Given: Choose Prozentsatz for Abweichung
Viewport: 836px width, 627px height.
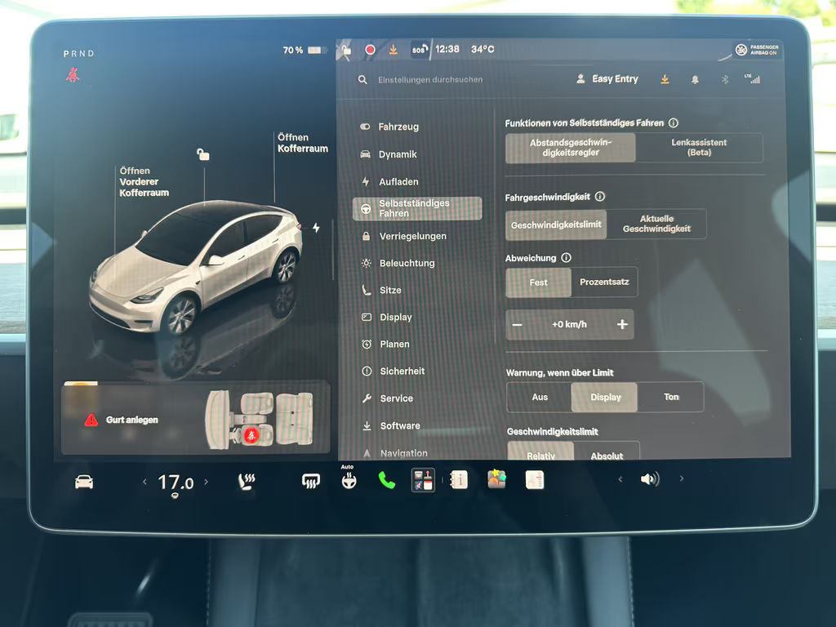Looking at the screenshot, I should point(604,282).
